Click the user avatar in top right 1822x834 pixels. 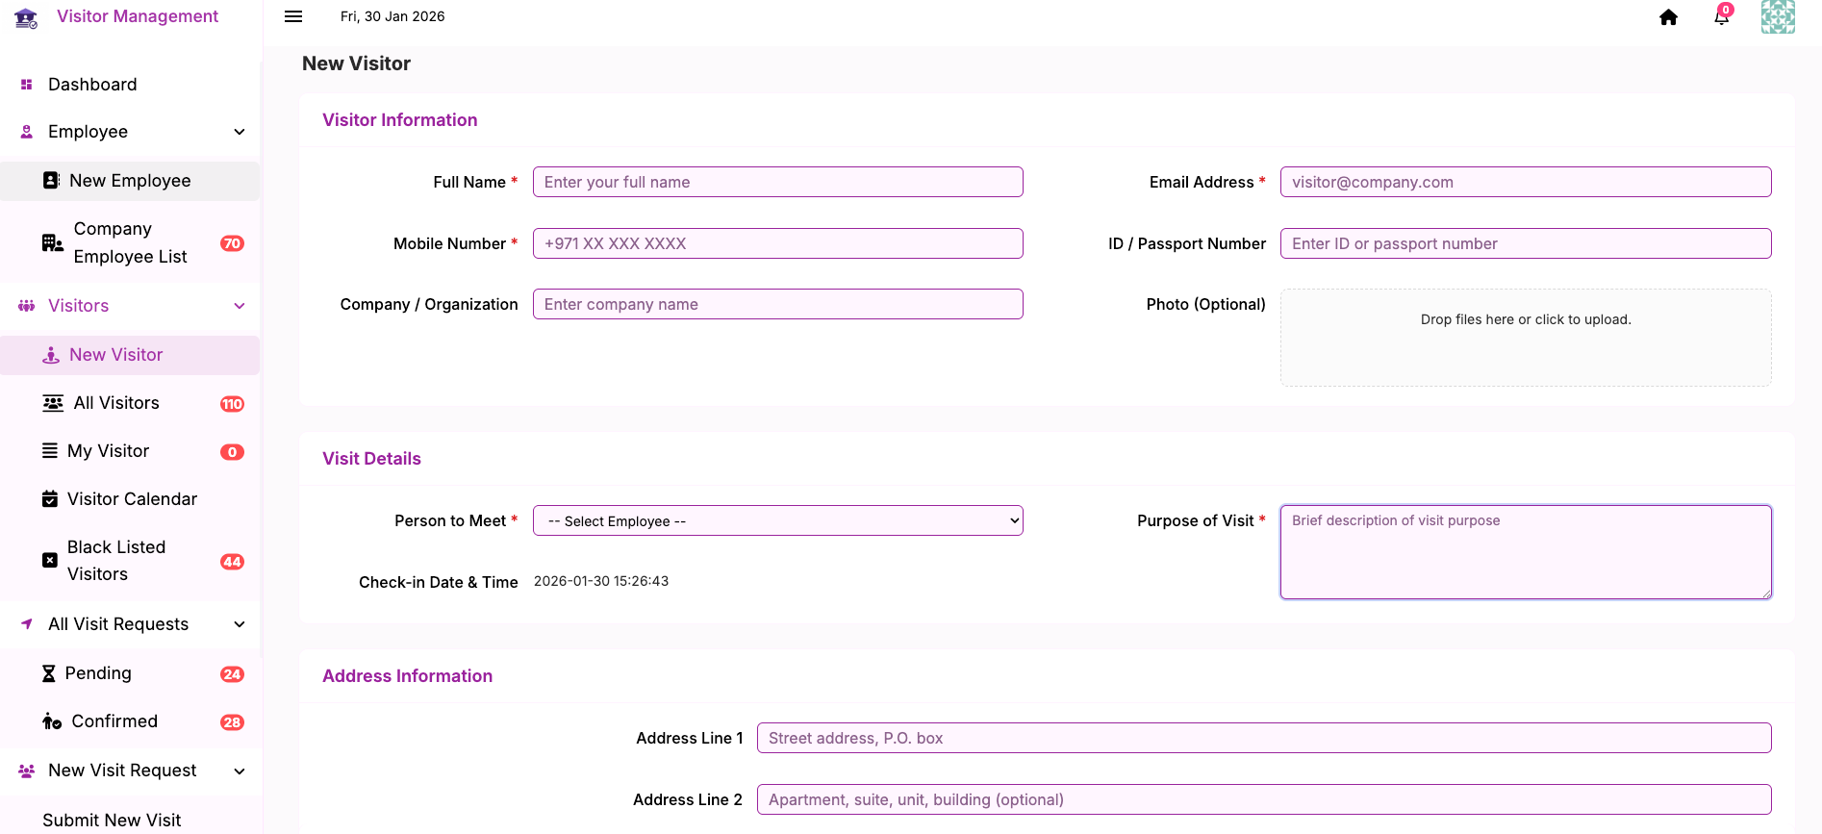(1777, 17)
